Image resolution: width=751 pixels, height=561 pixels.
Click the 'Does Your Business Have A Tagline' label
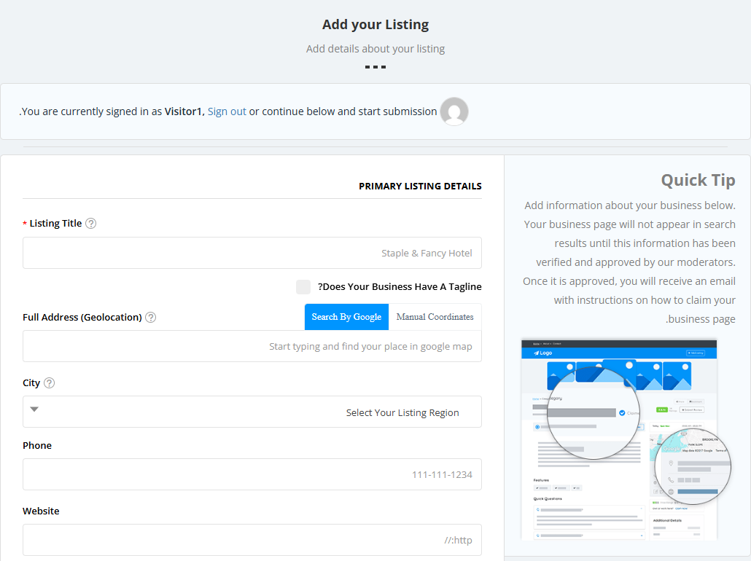pyautogui.click(x=400, y=287)
